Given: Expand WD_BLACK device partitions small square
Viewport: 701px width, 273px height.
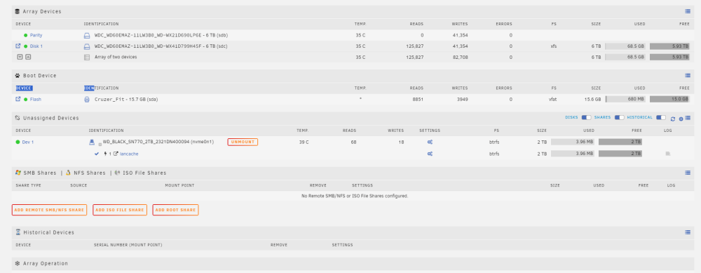Looking at the screenshot, I should click(100, 144).
